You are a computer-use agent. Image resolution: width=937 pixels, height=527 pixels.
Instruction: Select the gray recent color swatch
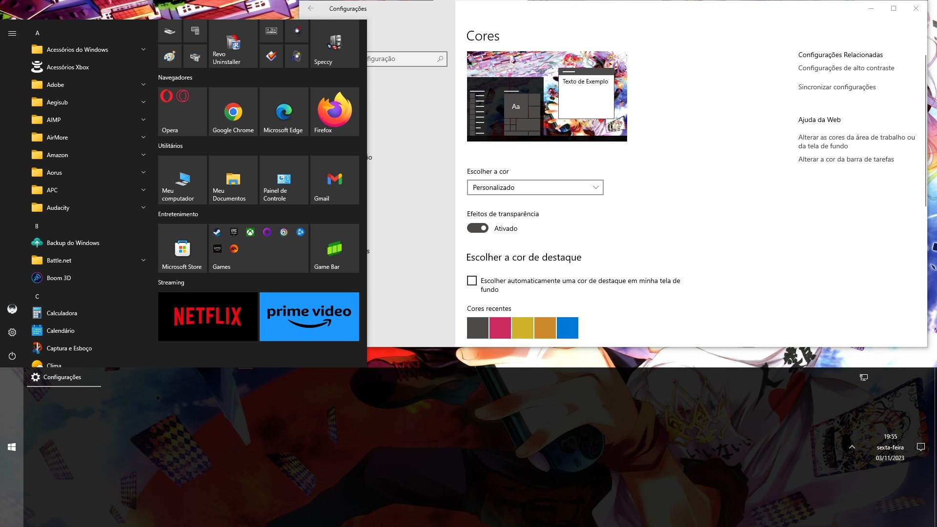tap(477, 328)
